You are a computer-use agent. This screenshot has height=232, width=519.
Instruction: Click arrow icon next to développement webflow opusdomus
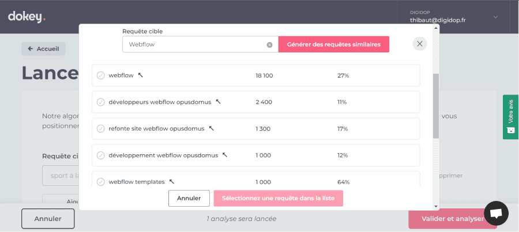click(225, 155)
